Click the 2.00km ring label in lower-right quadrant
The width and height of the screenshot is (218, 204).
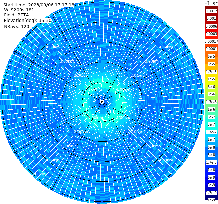pos(137,132)
